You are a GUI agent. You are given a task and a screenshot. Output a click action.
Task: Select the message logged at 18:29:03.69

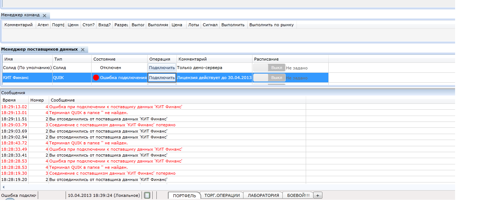tap(153, 131)
